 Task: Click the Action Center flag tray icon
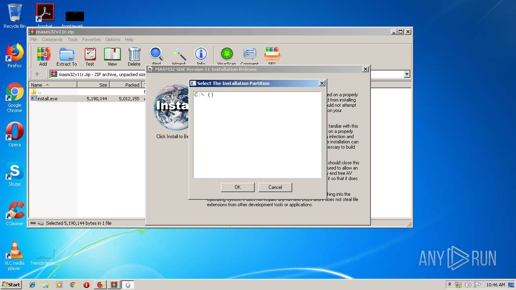[477, 285]
